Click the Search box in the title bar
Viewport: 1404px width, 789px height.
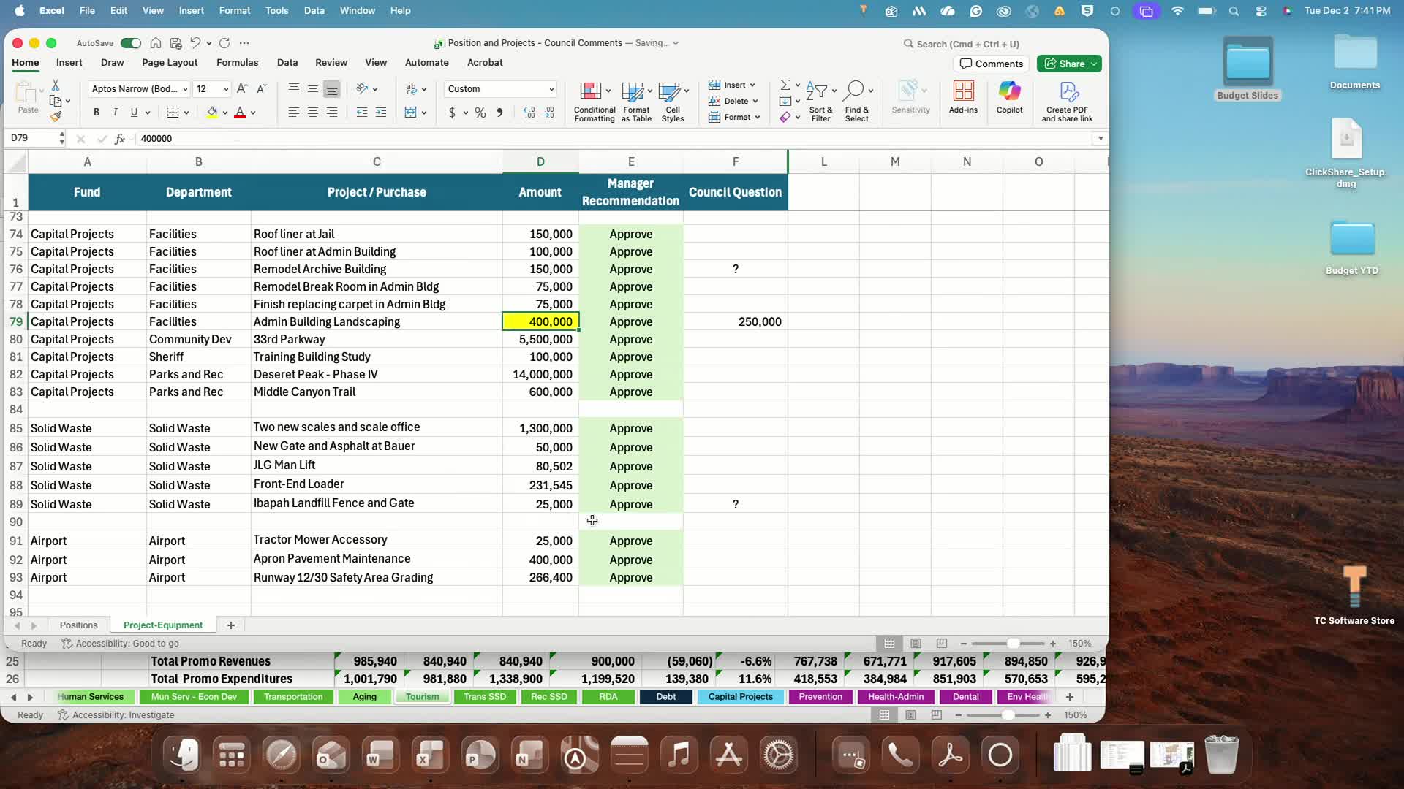point(967,44)
